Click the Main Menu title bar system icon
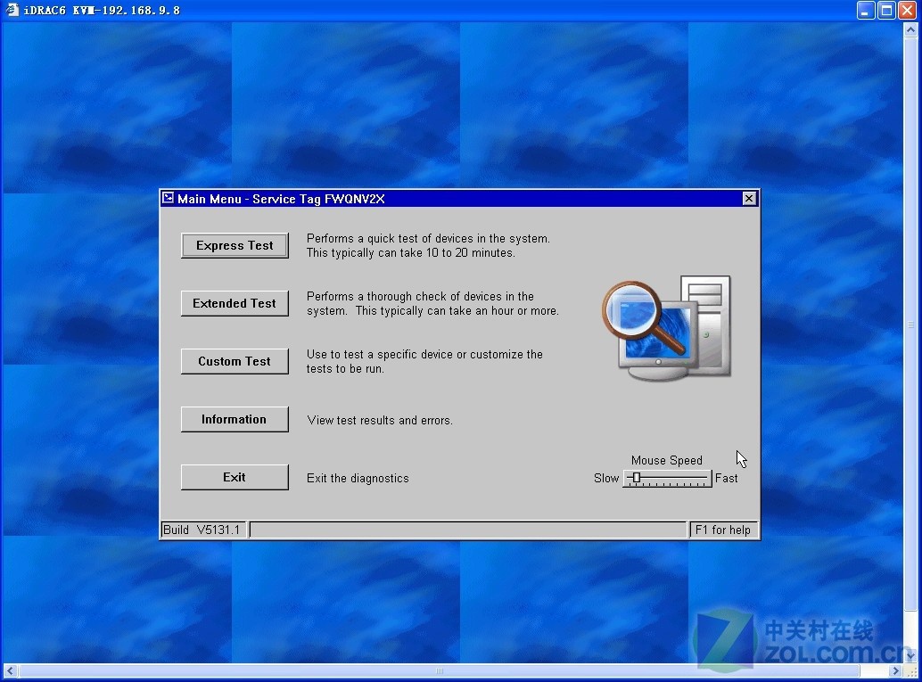 (x=168, y=198)
